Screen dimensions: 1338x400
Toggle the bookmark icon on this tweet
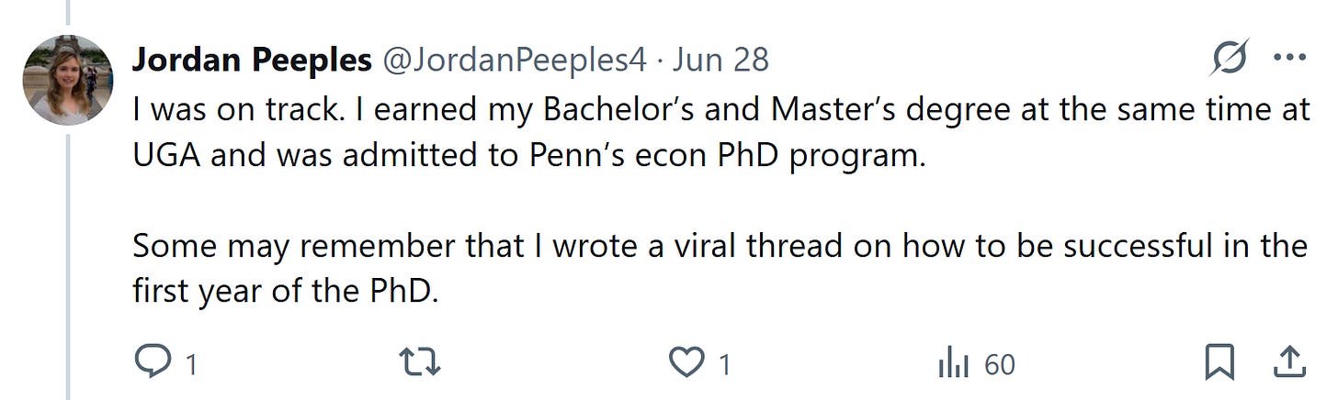(1219, 364)
